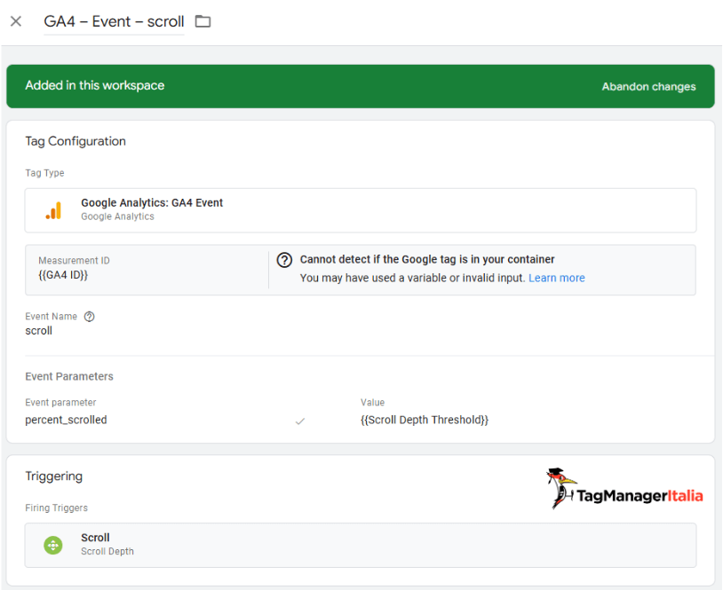Click the question mark icon next to Google tag warning
The height and width of the screenshot is (590, 723).
point(284,260)
